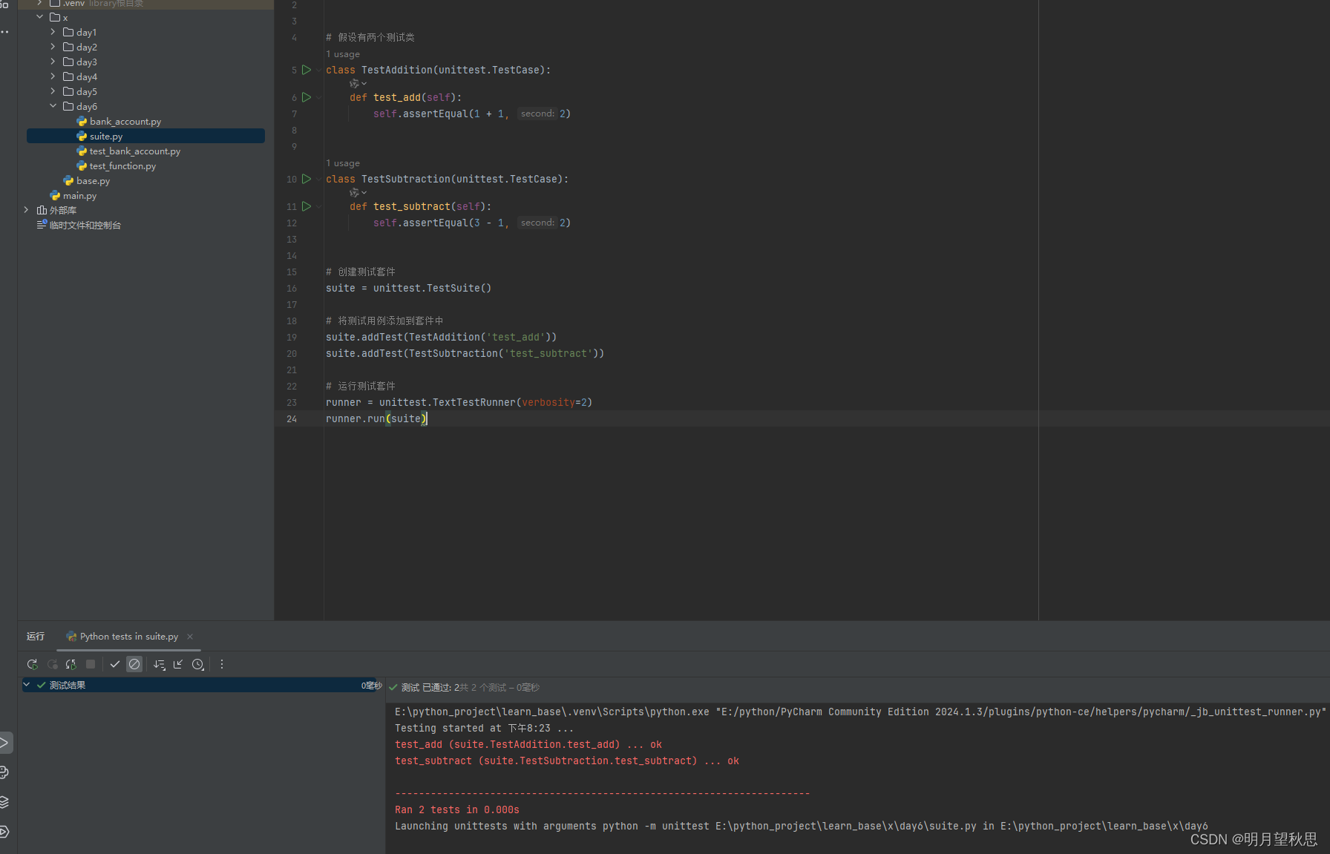1330x854 pixels.
Task: Select suite.py in the project tree
Action: (x=145, y=137)
